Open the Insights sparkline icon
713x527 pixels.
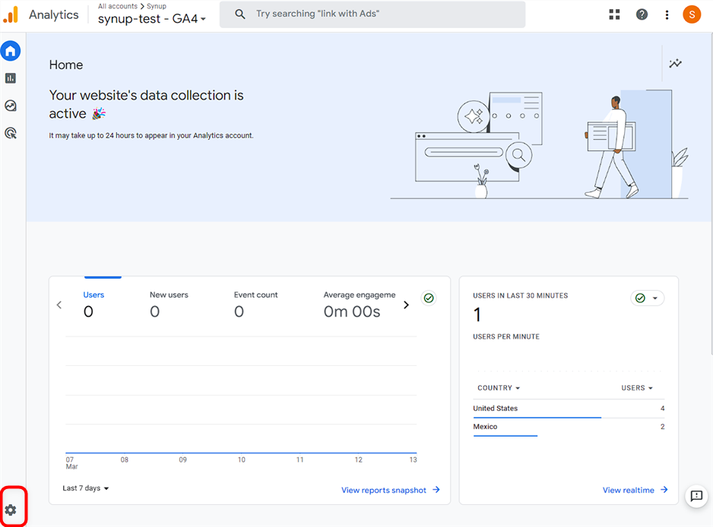675,64
